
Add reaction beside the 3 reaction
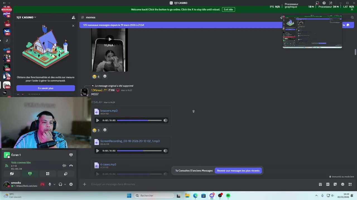[x=105, y=130]
